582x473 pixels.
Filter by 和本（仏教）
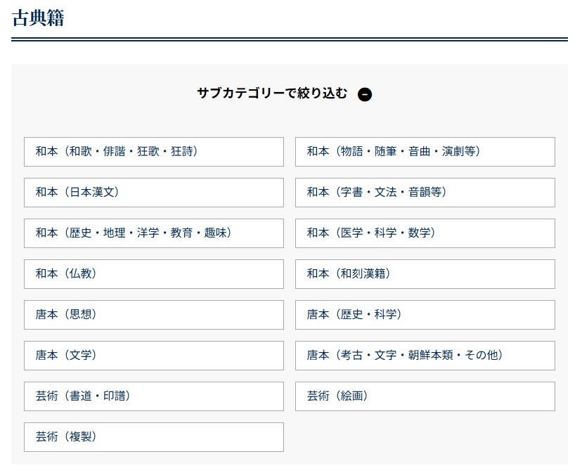point(153,274)
